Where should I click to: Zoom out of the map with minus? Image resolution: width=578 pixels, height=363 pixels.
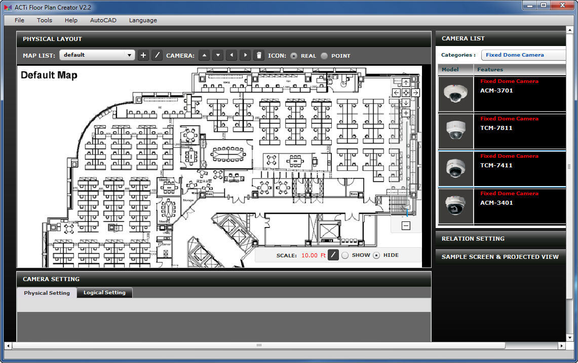pos(406,225)
